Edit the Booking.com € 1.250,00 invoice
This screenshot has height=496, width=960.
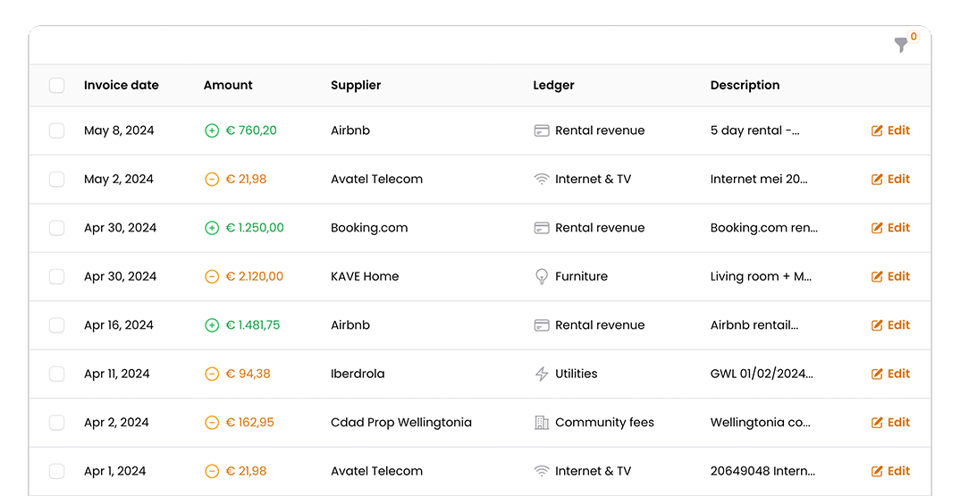click(x=891, y=228)
